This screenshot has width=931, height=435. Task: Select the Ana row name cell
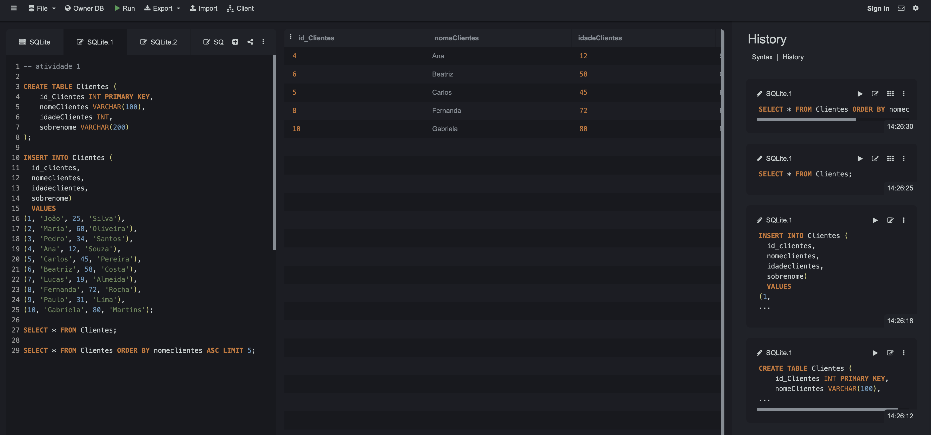coord(438,56)
